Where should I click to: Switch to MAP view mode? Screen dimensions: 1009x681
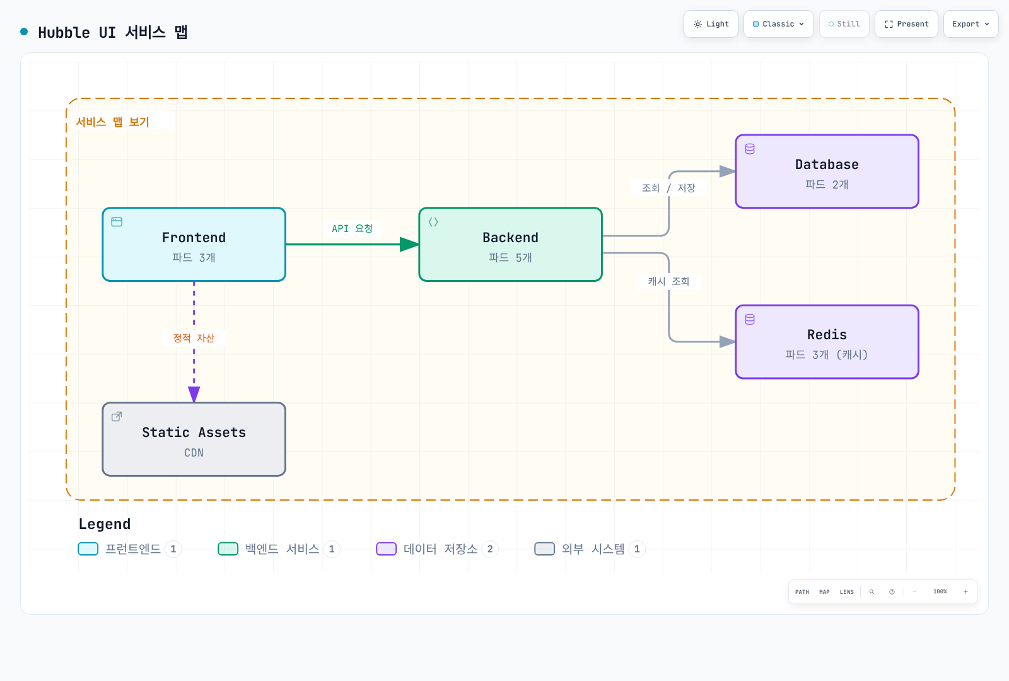[x=824, y=592]
